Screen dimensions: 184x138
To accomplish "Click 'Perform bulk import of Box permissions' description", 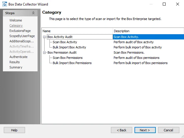I will [x=140, y=63].
